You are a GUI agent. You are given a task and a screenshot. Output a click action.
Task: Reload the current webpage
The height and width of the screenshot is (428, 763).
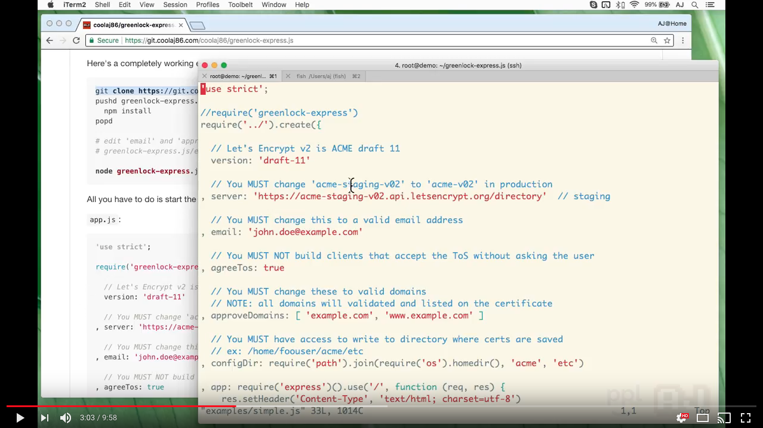[x=76, y=40]
